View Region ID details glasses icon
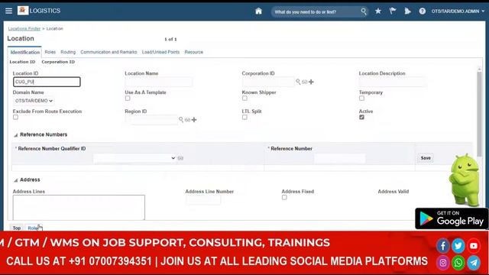Image resolution: width=489 pixels, height=275 pixels. point(187,120)
